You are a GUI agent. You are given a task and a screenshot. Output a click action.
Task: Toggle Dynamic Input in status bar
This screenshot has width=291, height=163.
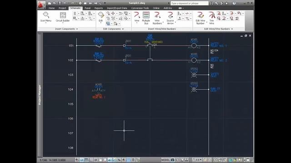pos(119,160)
